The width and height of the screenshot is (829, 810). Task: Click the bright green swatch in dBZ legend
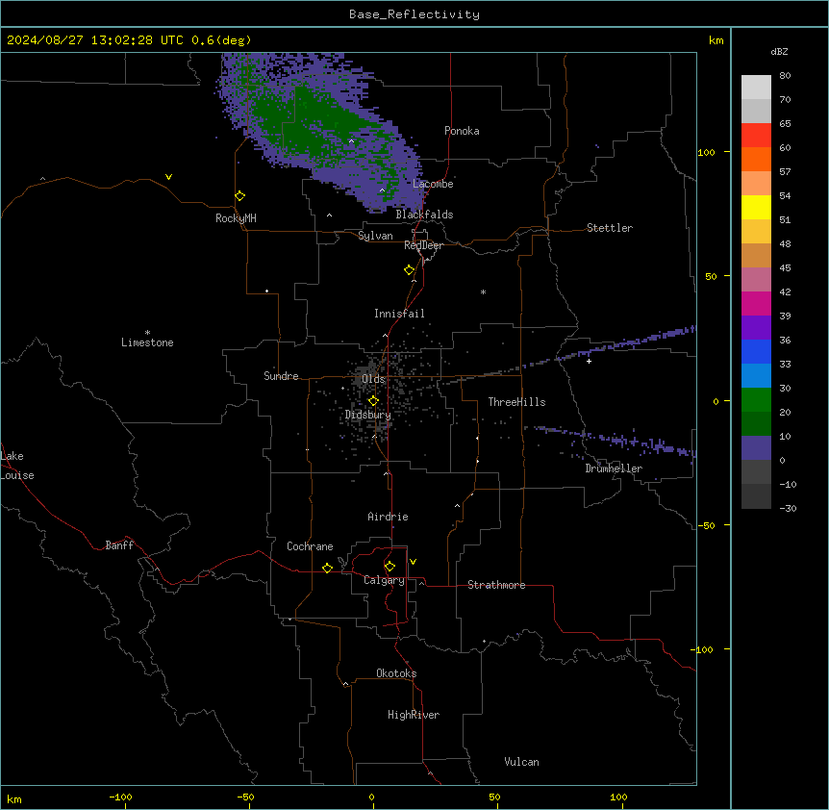point(756,400)
